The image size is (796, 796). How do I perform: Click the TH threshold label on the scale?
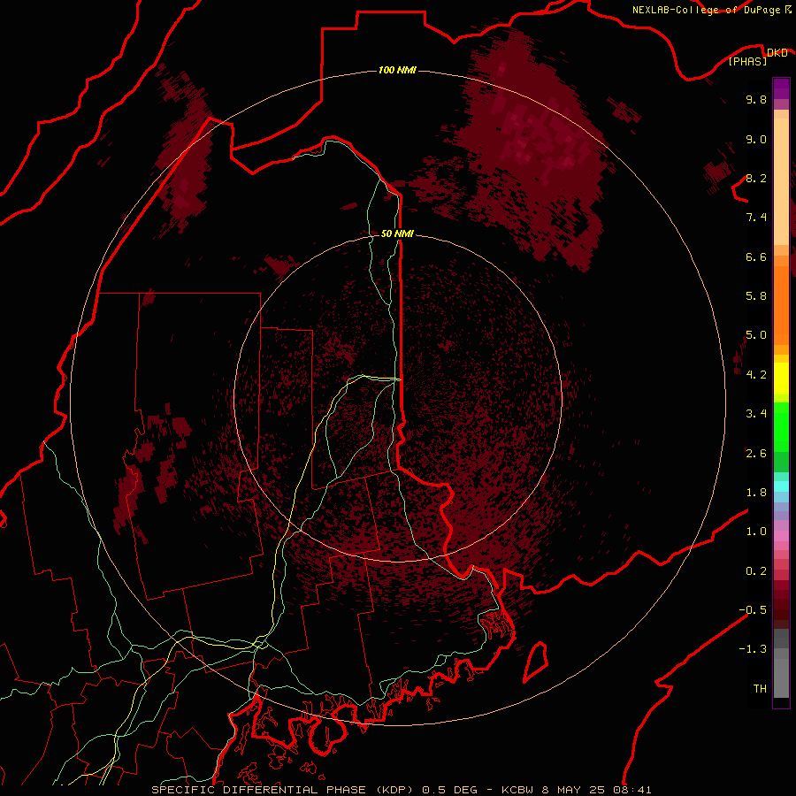point(760,689)
